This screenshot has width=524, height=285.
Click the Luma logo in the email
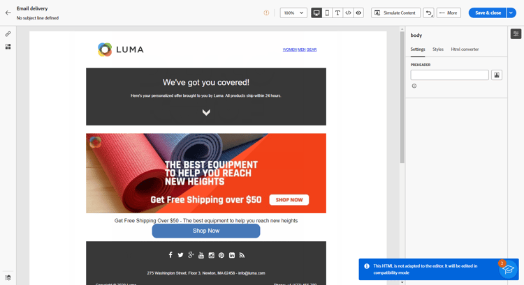pos(121,49)
